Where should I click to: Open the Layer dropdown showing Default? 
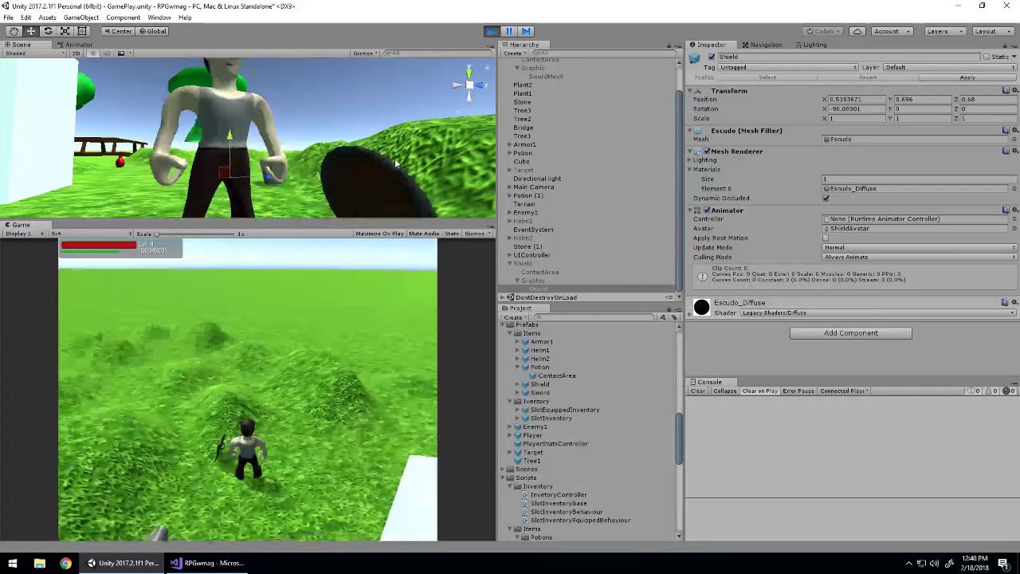click(x=950, y=68)
